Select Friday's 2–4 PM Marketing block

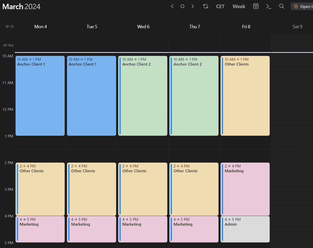pos(245,189)
